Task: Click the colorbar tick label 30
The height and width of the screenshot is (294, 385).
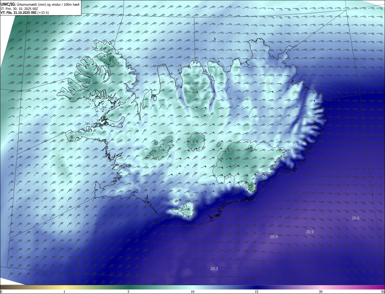Action: tap(321, 292)
